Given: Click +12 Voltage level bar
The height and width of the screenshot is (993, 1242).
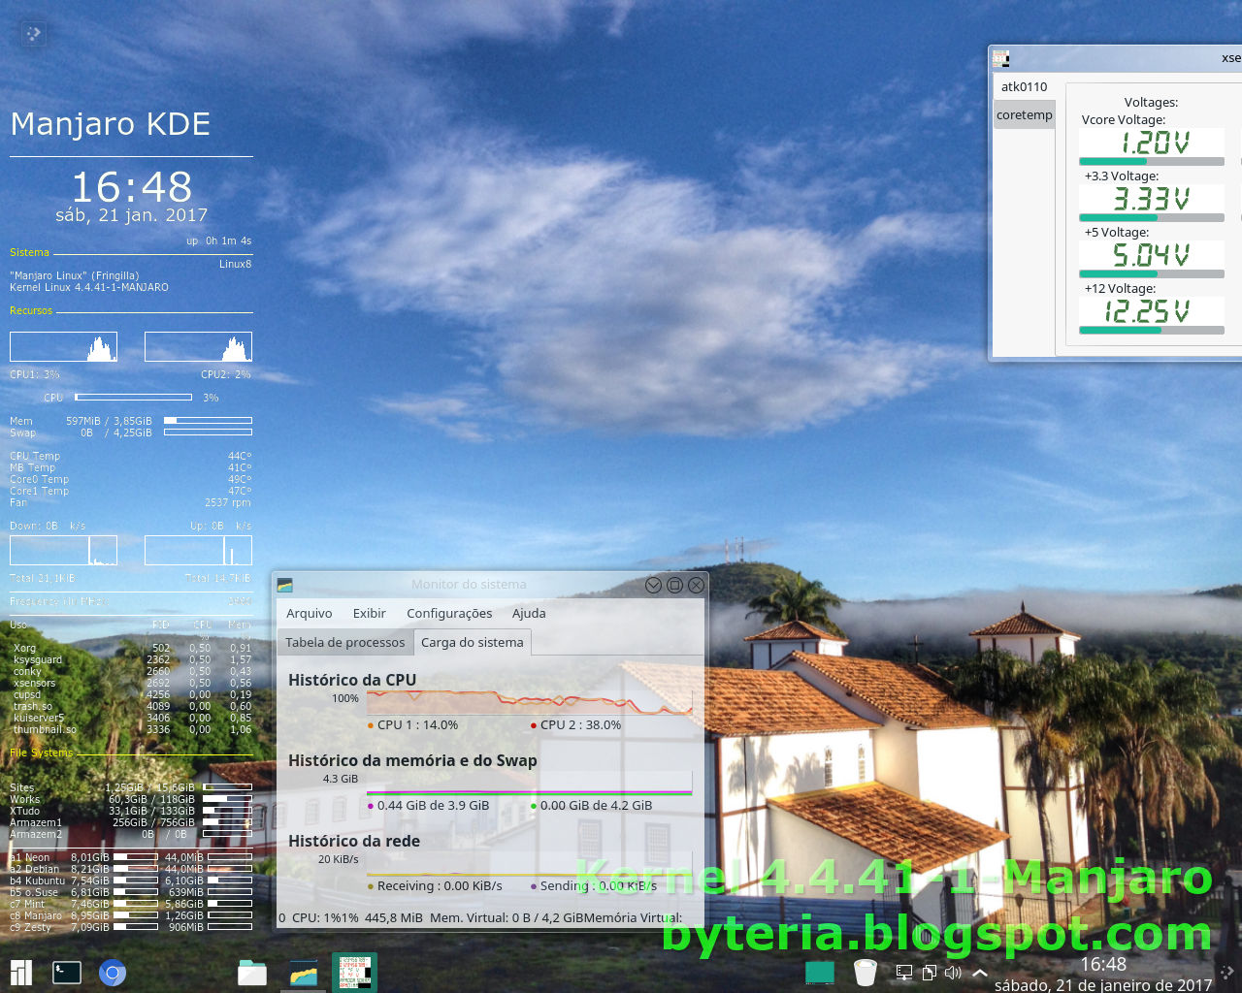Looking at the screenshot, I should pos(1152,331).
